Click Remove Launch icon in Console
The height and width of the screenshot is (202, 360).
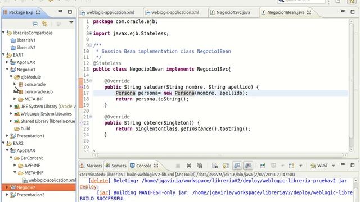click(189, 166)
